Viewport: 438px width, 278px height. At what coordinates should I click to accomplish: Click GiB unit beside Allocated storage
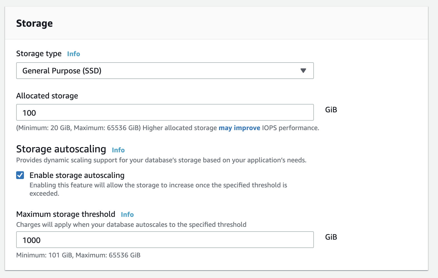tap(331, 110)
